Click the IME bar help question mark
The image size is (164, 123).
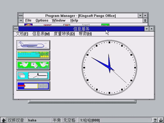(x=155, y=120)
